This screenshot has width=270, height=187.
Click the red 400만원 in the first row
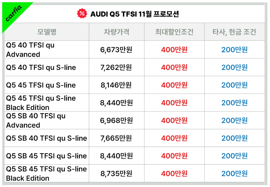point(174,50)
